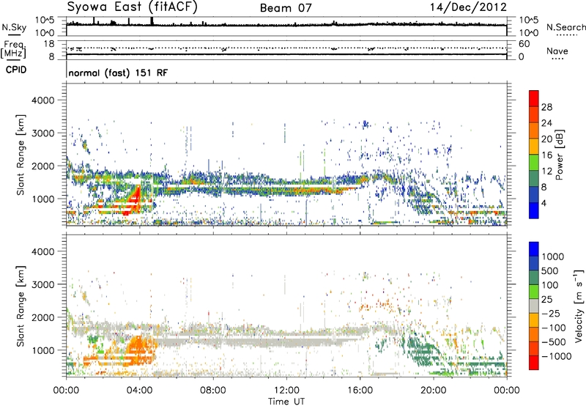586x406 pixels.
Task: Click the "1000" tick in the velocity panel
Action: (42, 350)
